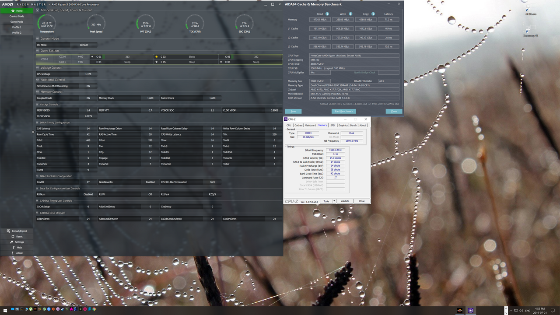Collapse Temperature, Speed, Power & Current section
Image resolution: width=560 pixels, height=315 pixels.
point(38,10)
